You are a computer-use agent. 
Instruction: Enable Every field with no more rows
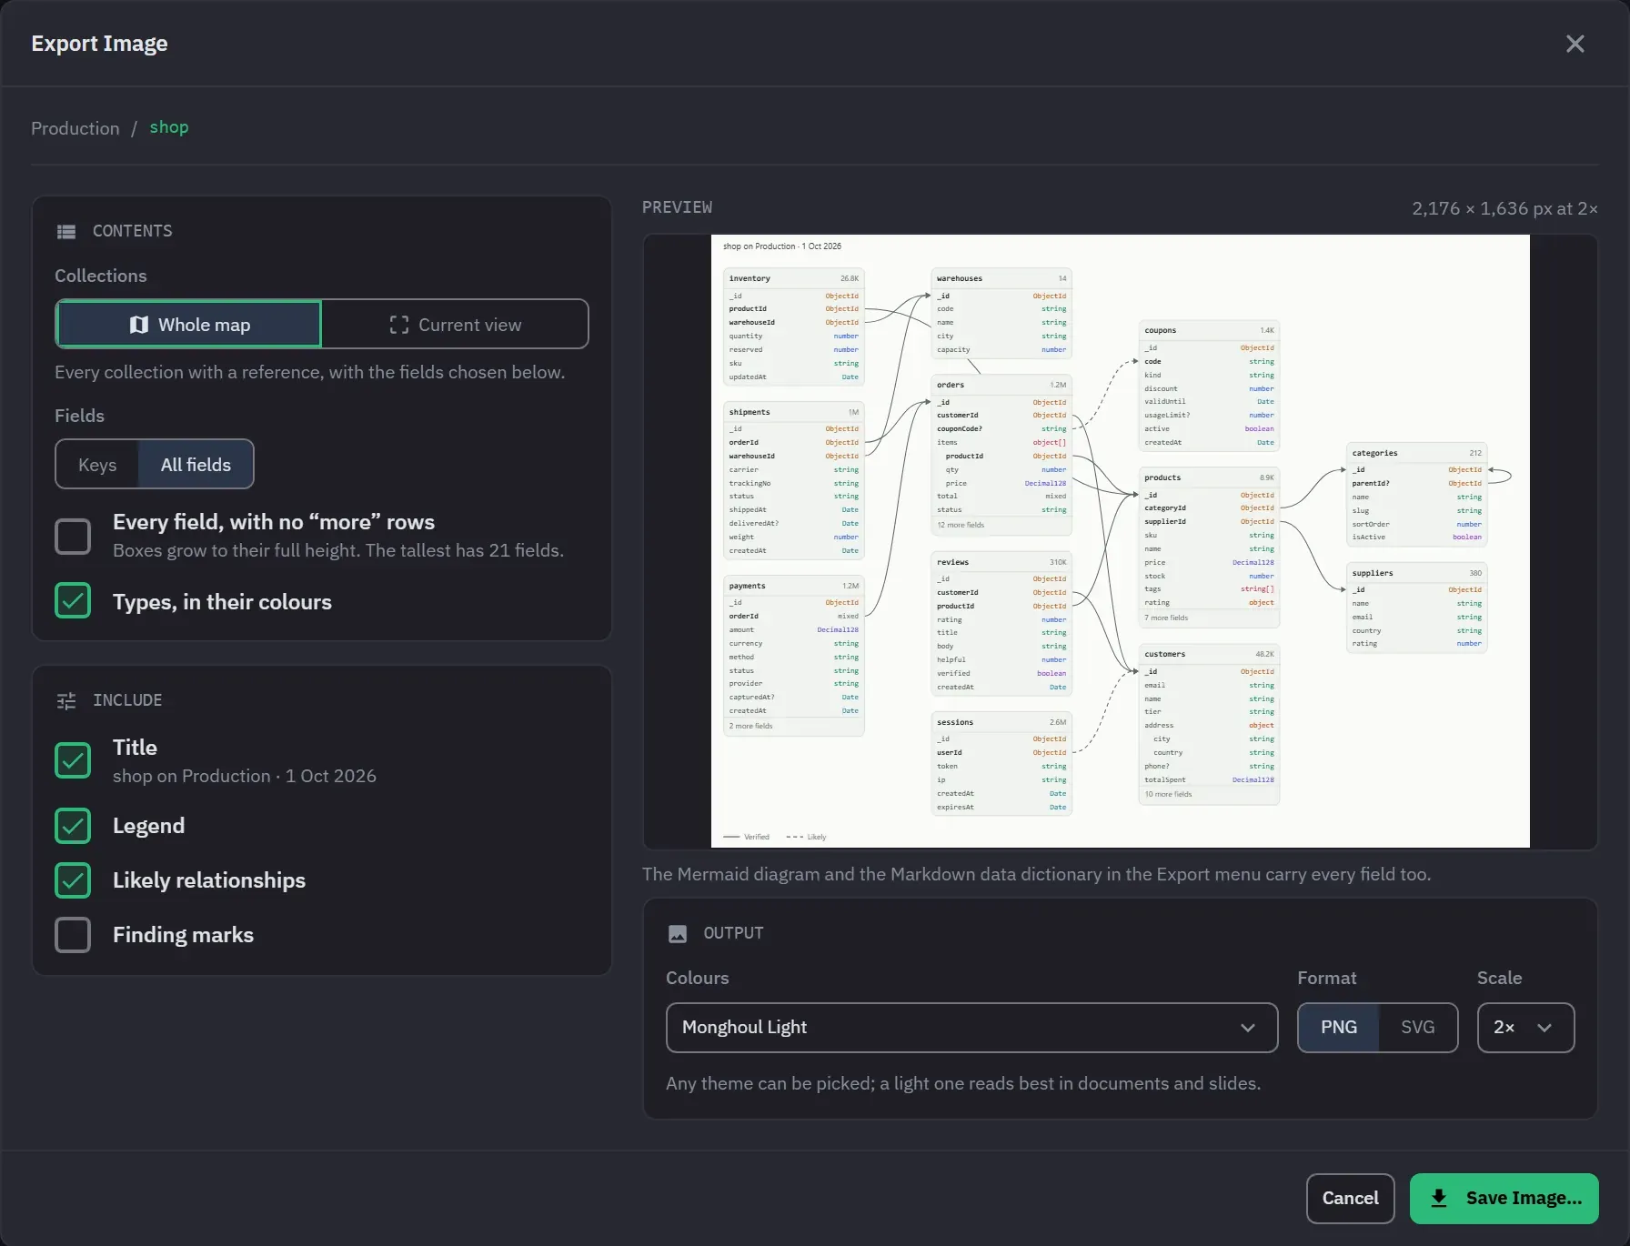(x=73, y=537)
